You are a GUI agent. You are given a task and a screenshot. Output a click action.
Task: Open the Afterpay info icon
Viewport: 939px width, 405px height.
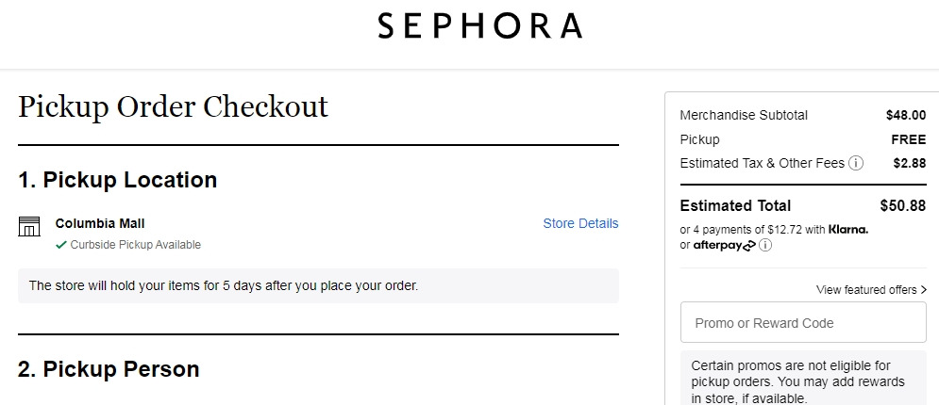click(765, 246)
